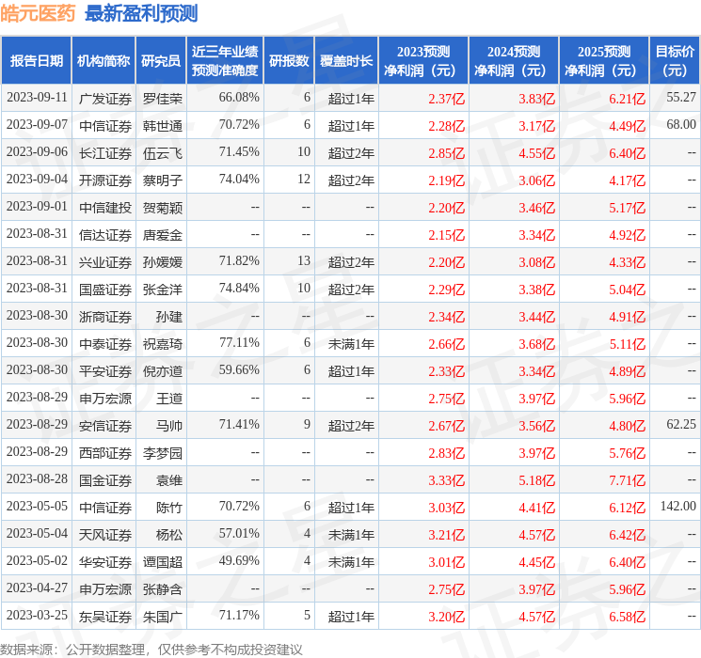Click date cell 2023-05-05
This screenshot has height=658, width=701.
[x=37, y=506]
